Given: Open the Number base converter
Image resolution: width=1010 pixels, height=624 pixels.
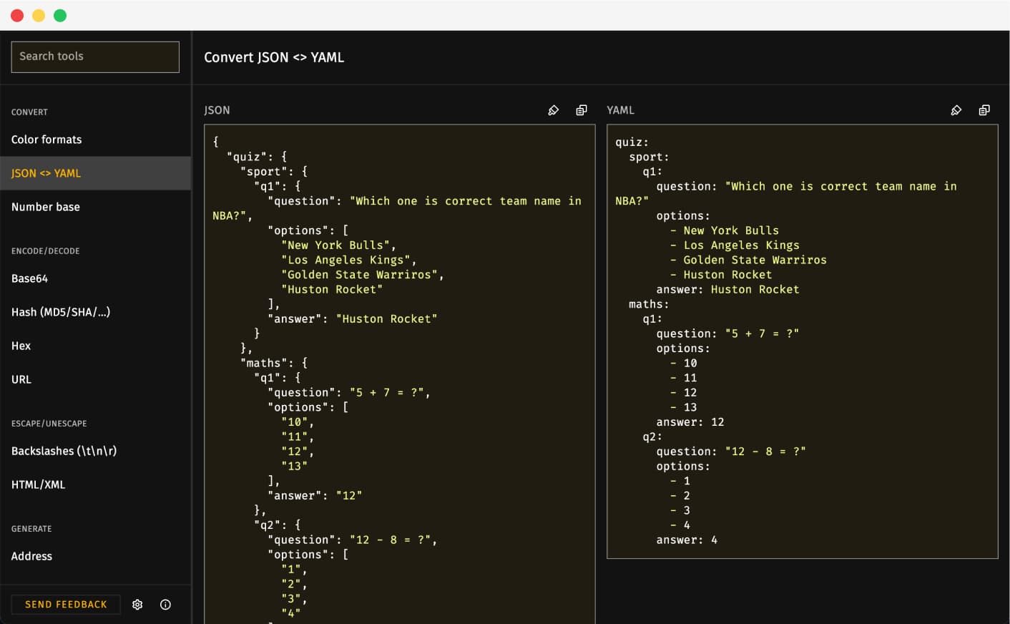Looking at the screenshot, I should pos(95,207).
